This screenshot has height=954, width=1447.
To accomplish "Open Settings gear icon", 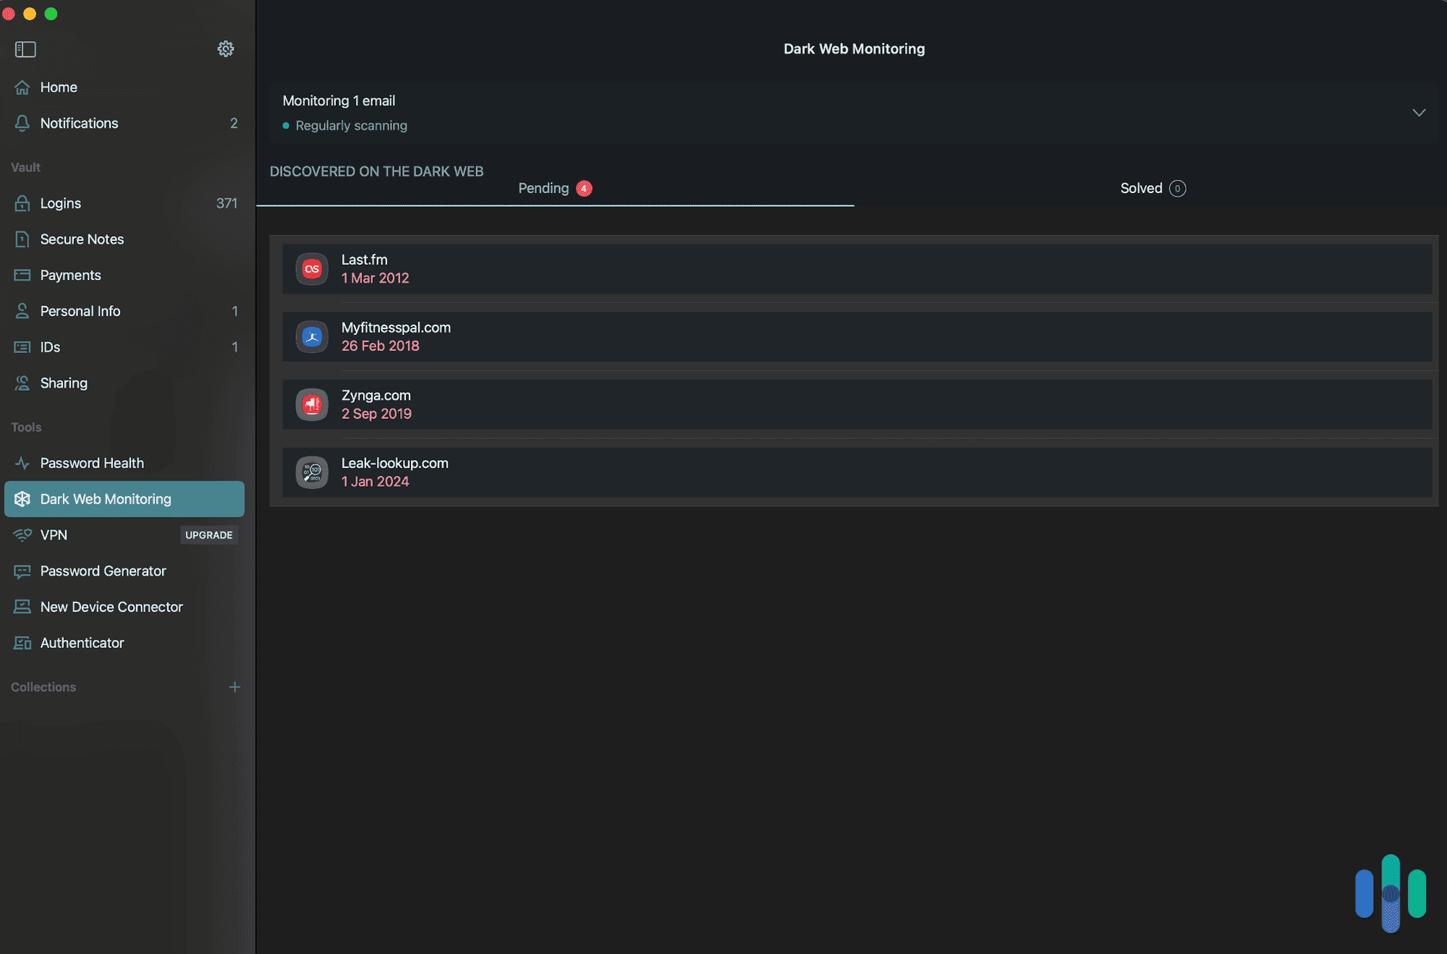I will [225, 47].
